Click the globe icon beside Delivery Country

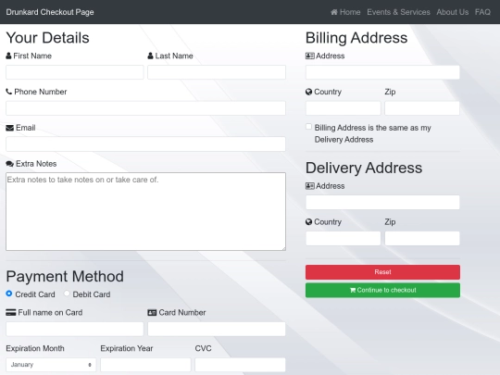[x=308, y=222]
